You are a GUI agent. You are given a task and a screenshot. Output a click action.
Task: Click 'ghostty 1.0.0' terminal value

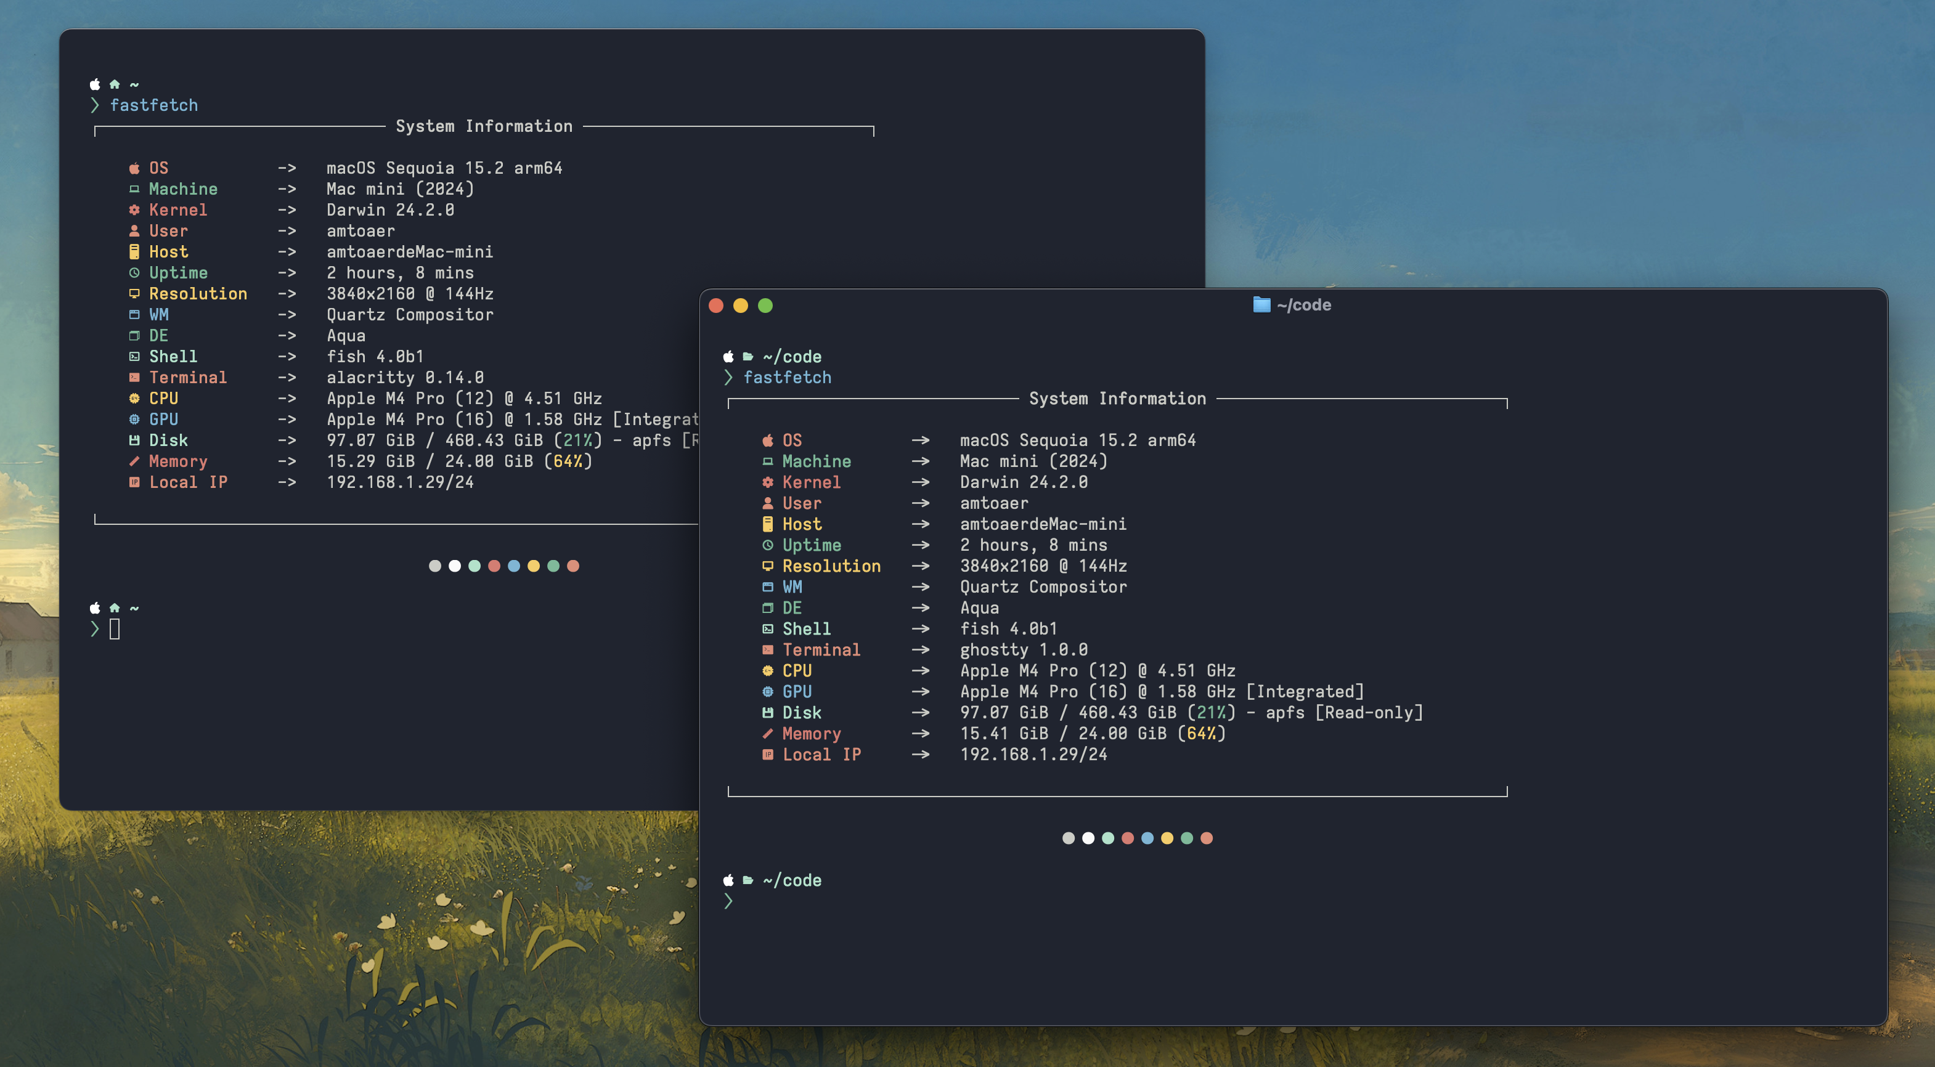coord(1024,651)
